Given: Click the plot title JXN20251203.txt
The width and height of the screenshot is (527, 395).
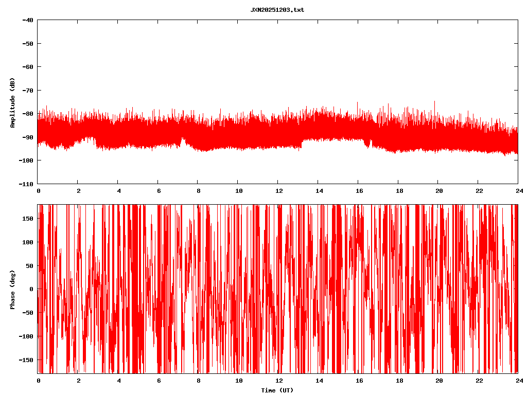Looking at the screenshot, I should point(277,10).
